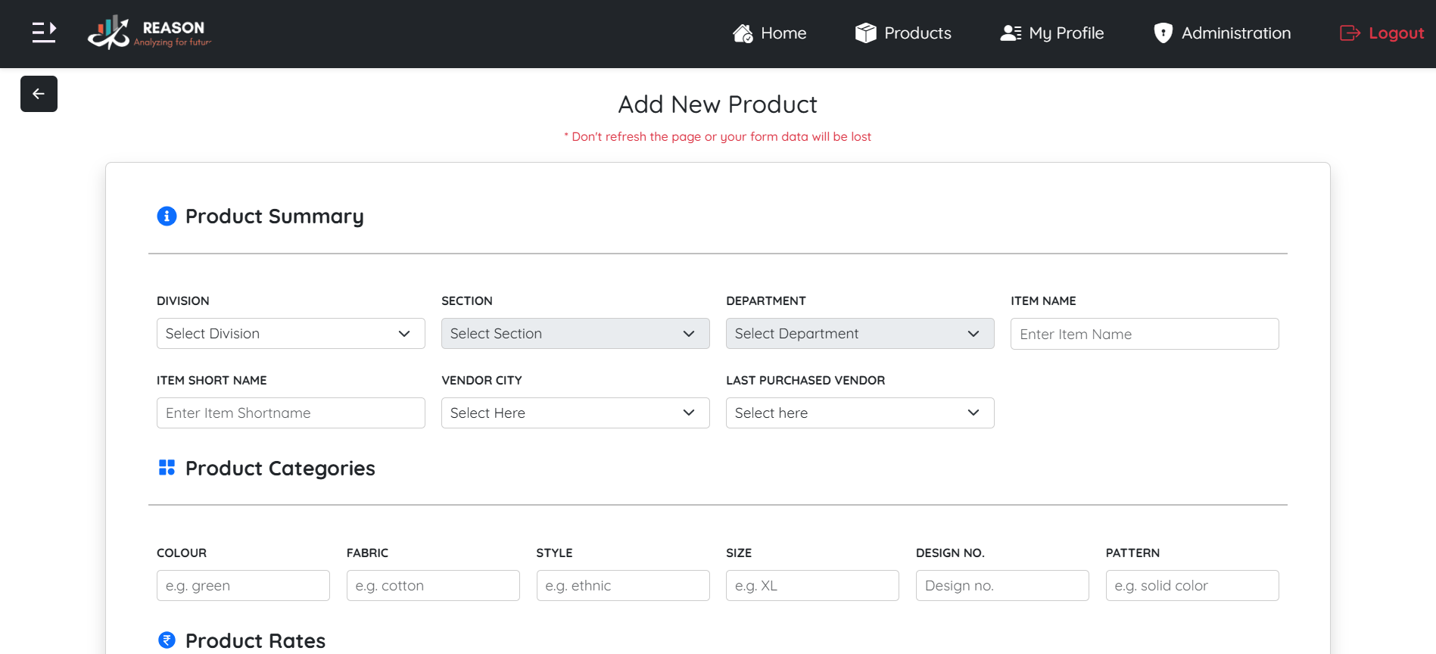Expand the Select Section dropdown
This screenshot has width=1436, height=654.
[x=575, y=334]
